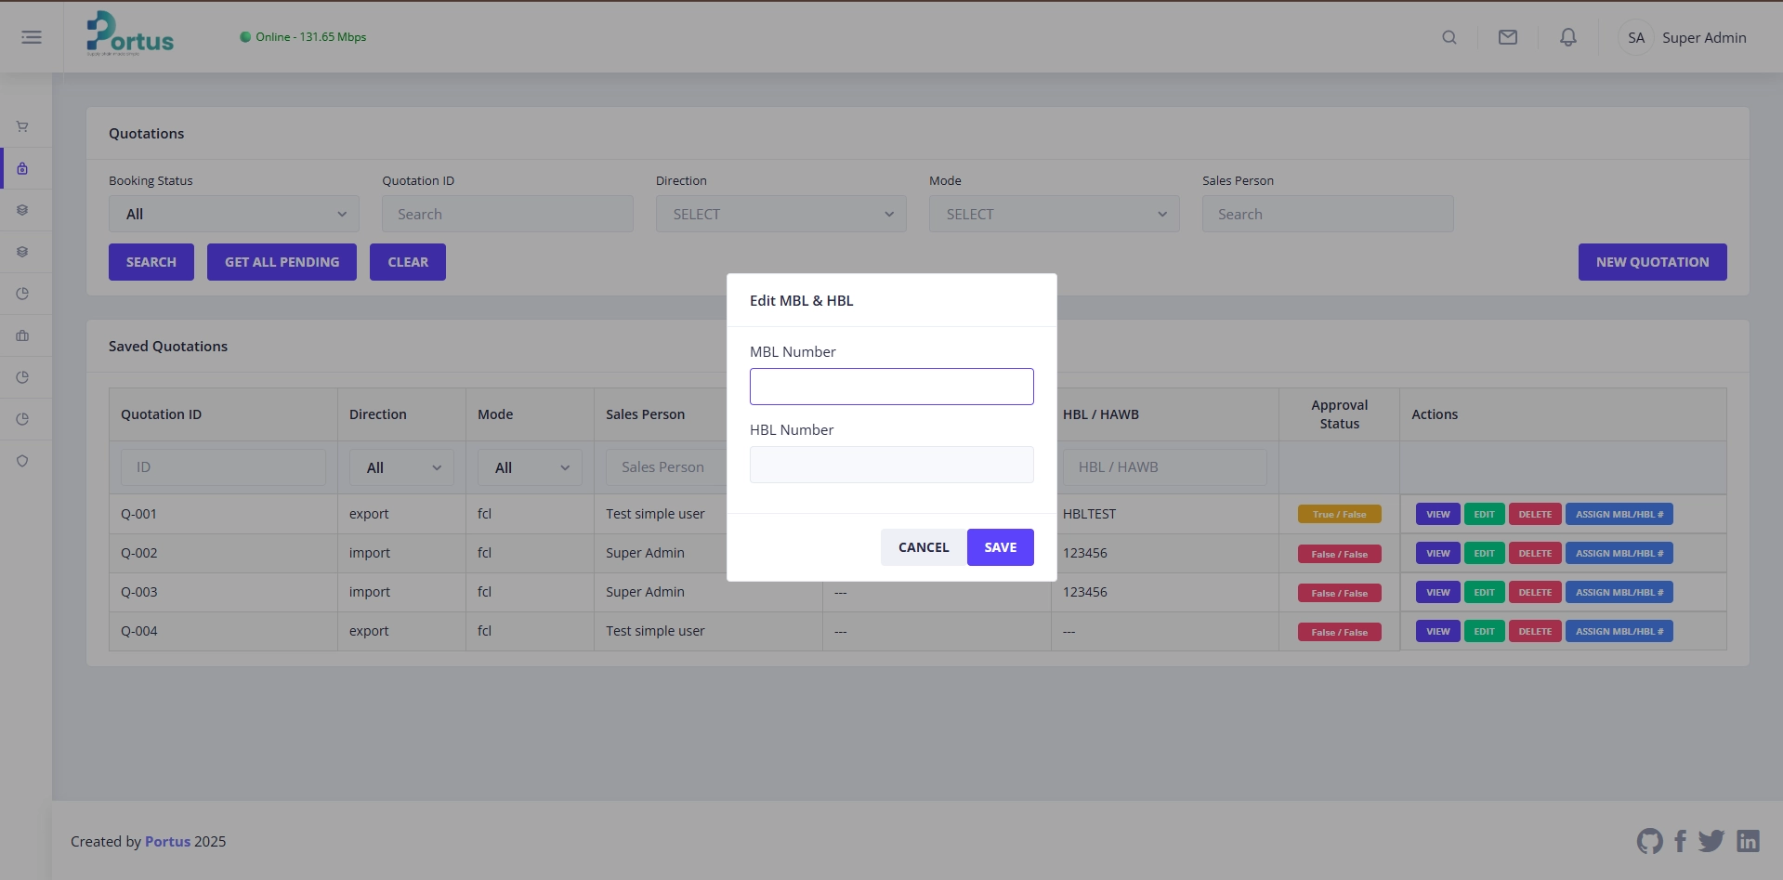Focus the HBL Number input field
The width and height of the screenshot is (1783, 880).
tap(891, 465)
